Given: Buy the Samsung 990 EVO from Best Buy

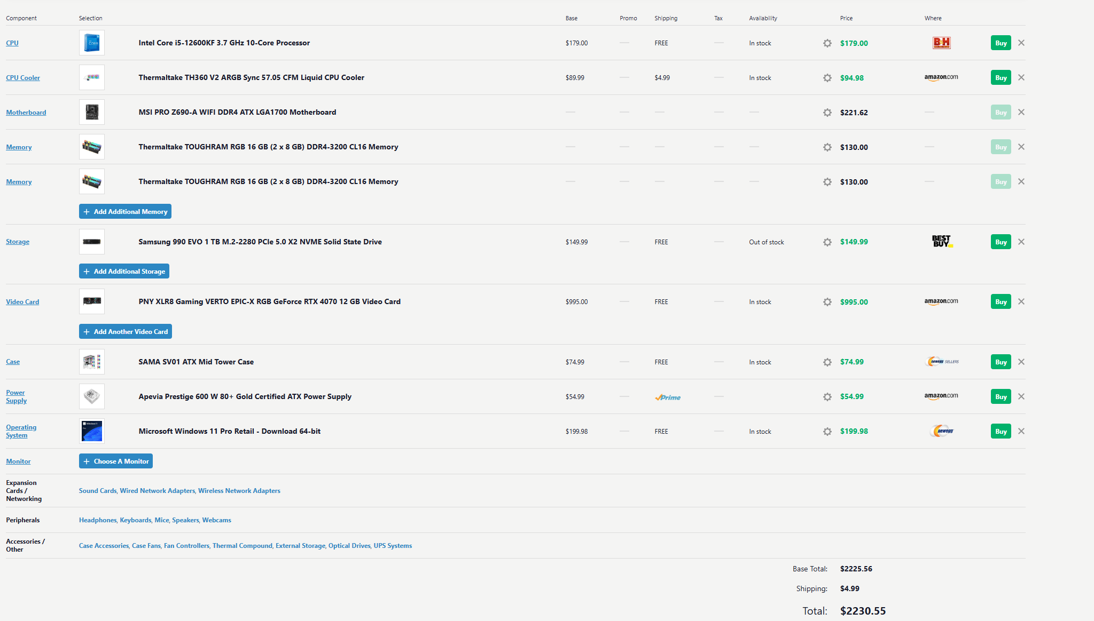Looking at the screenshot, I should [1001, 242].
